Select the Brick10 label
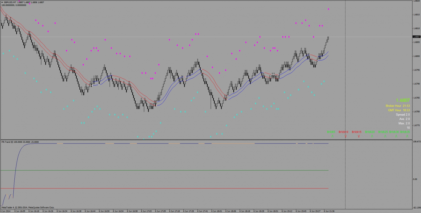 (x=343, y=132)
